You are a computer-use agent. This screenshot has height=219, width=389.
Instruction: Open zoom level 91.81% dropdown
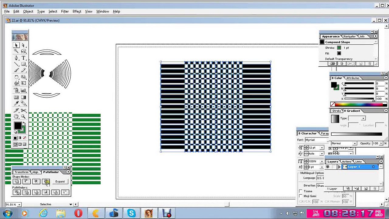pos(19,205)
